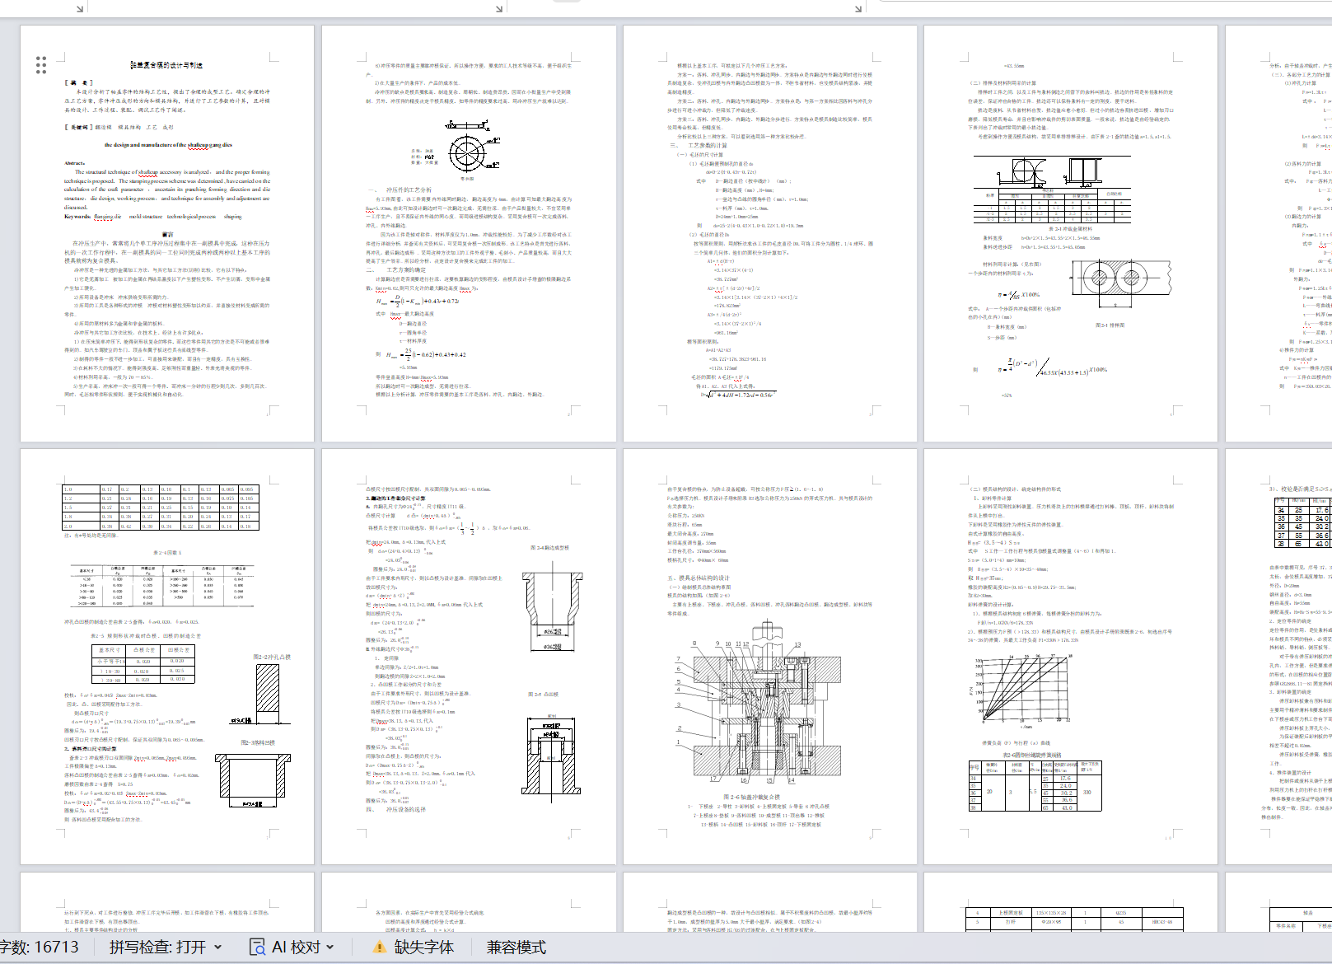This screenshot has height=964, width=1332.
Task: Expand the 拼写检查 spell check dropdown arrow
Action: click(x=218, y=948)
